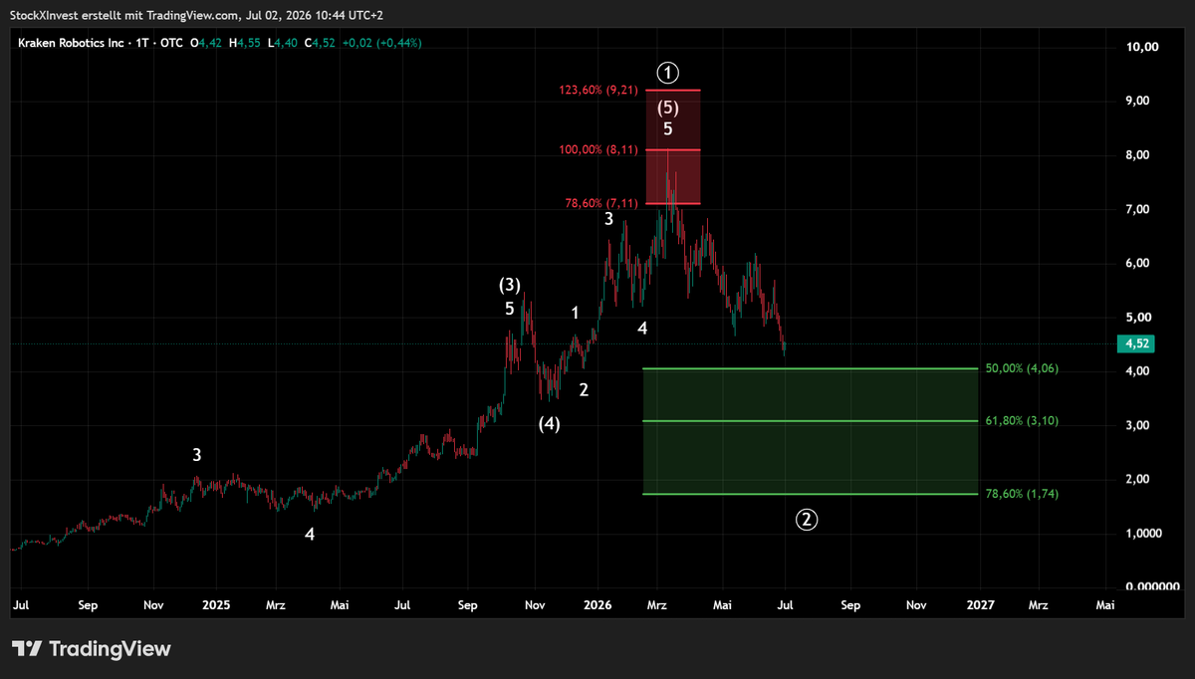Click the (3) wave label
This screenshot has width=1195, height=679.
tap(510, 286)
